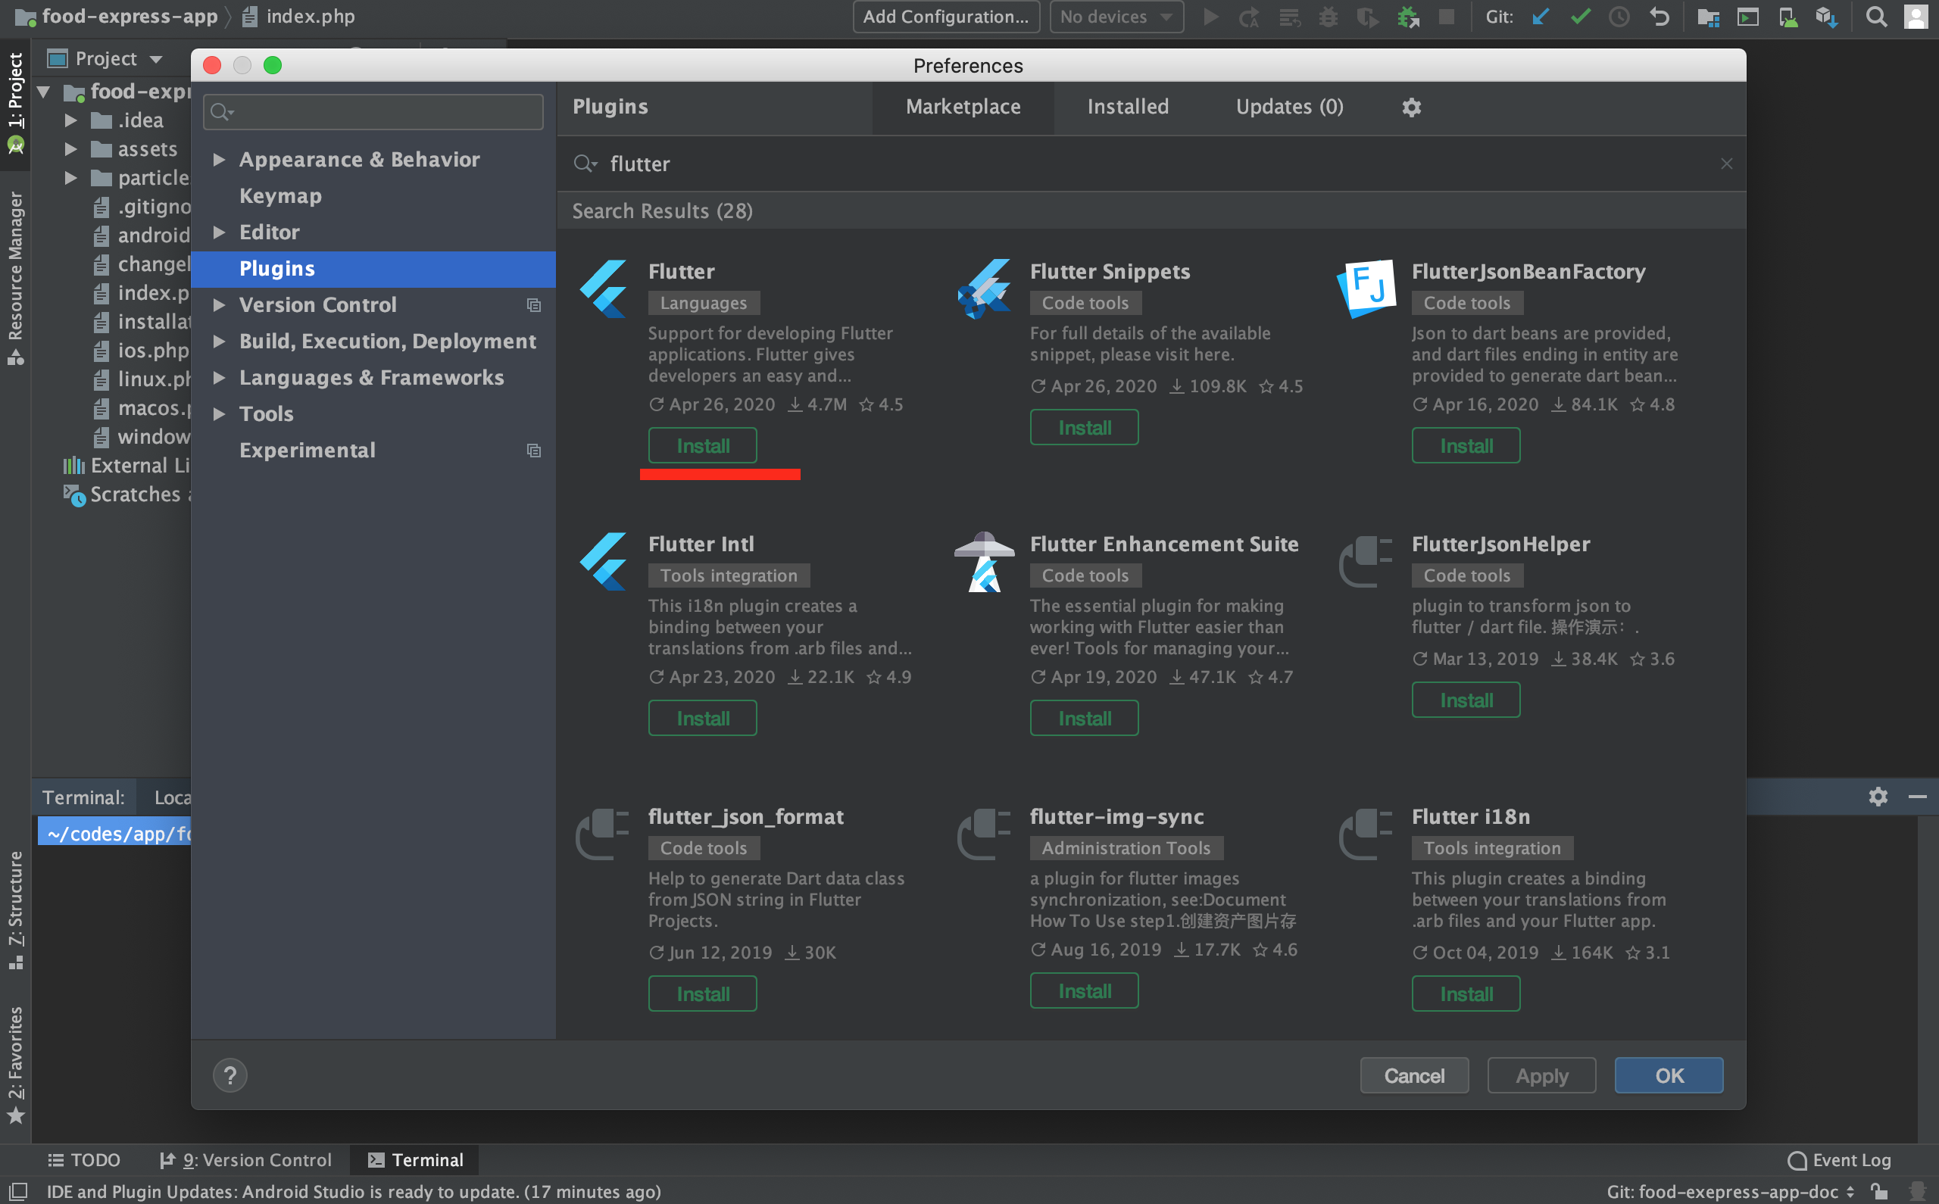Viewport: 1939px width, 1204px height.
Task: Collapse the food-express root folder
Action: [45, 92]
